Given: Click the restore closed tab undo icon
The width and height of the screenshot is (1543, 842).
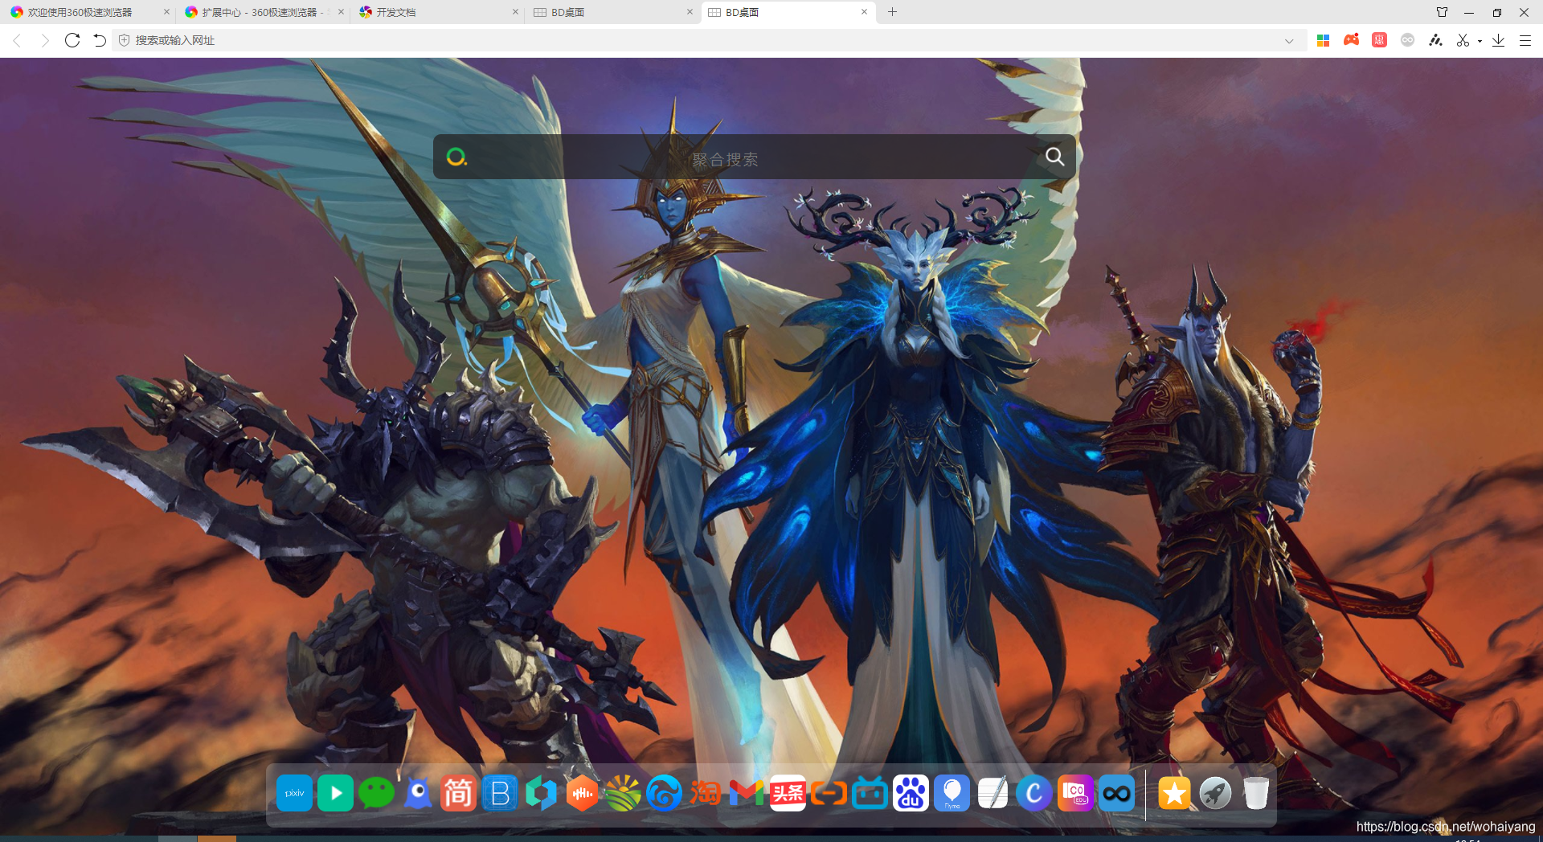Looking at the screenshot, I should 99,40.
